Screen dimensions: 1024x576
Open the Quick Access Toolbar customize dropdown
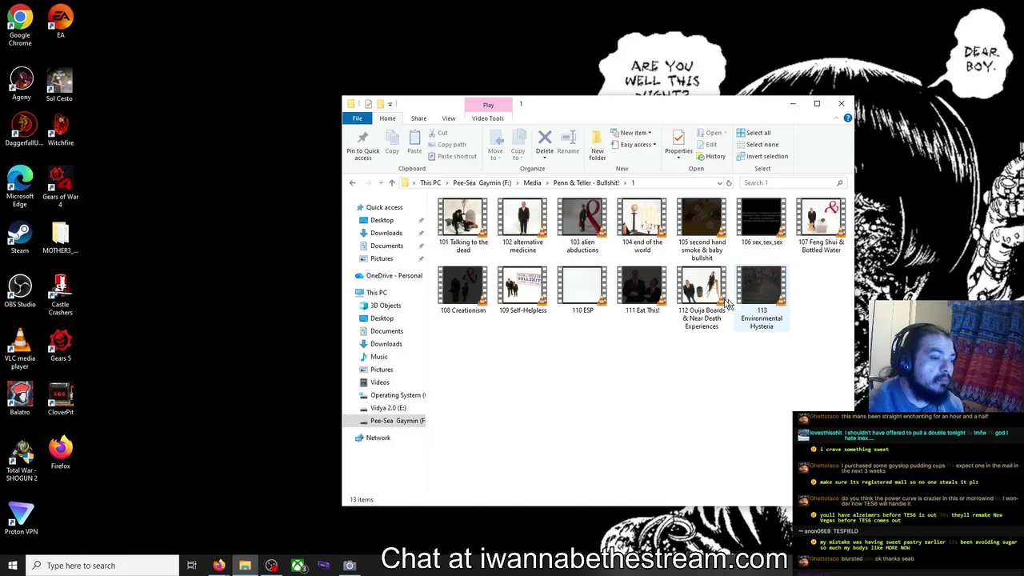coord(390,104)
